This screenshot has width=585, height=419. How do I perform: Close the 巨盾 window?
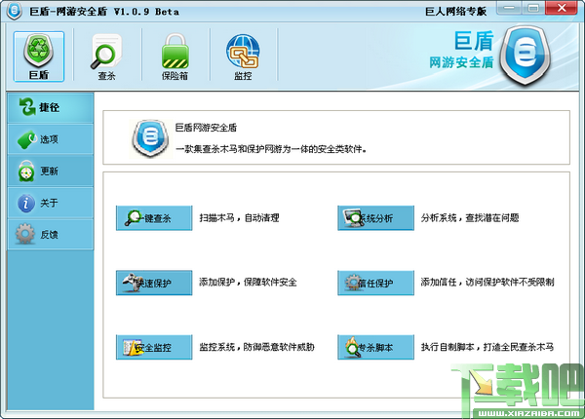pos(562,8)
